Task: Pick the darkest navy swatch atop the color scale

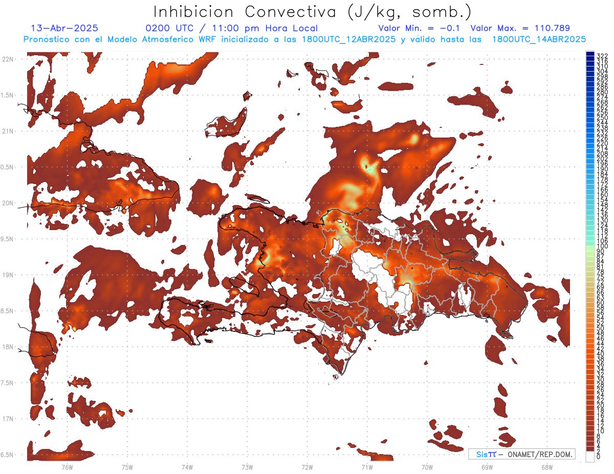Action: point(590,54)
